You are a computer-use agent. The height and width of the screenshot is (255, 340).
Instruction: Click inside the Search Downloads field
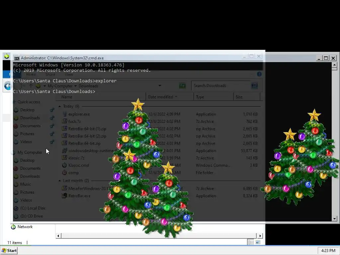[x=221, y=86]
